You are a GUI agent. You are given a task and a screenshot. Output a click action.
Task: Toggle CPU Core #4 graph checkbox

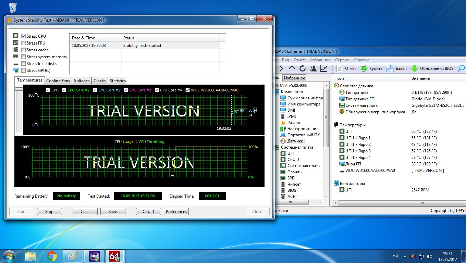[x=157, y=90]
